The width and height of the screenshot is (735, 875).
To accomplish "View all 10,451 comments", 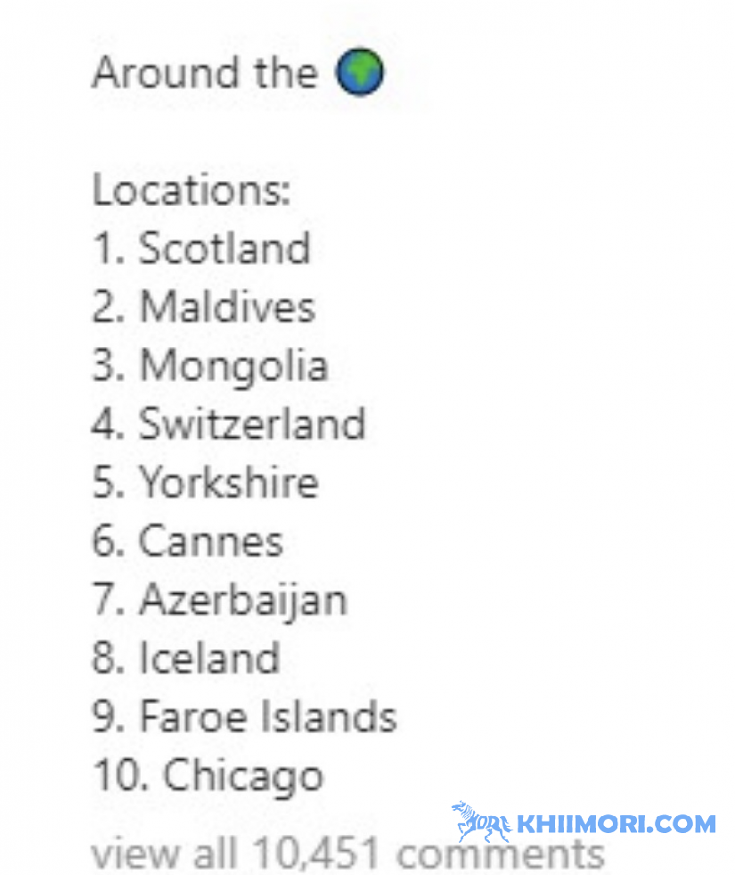I will [x=347, y=854].
